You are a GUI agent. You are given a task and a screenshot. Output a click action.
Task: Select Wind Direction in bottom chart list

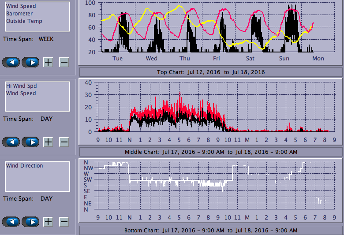point(25,166)
